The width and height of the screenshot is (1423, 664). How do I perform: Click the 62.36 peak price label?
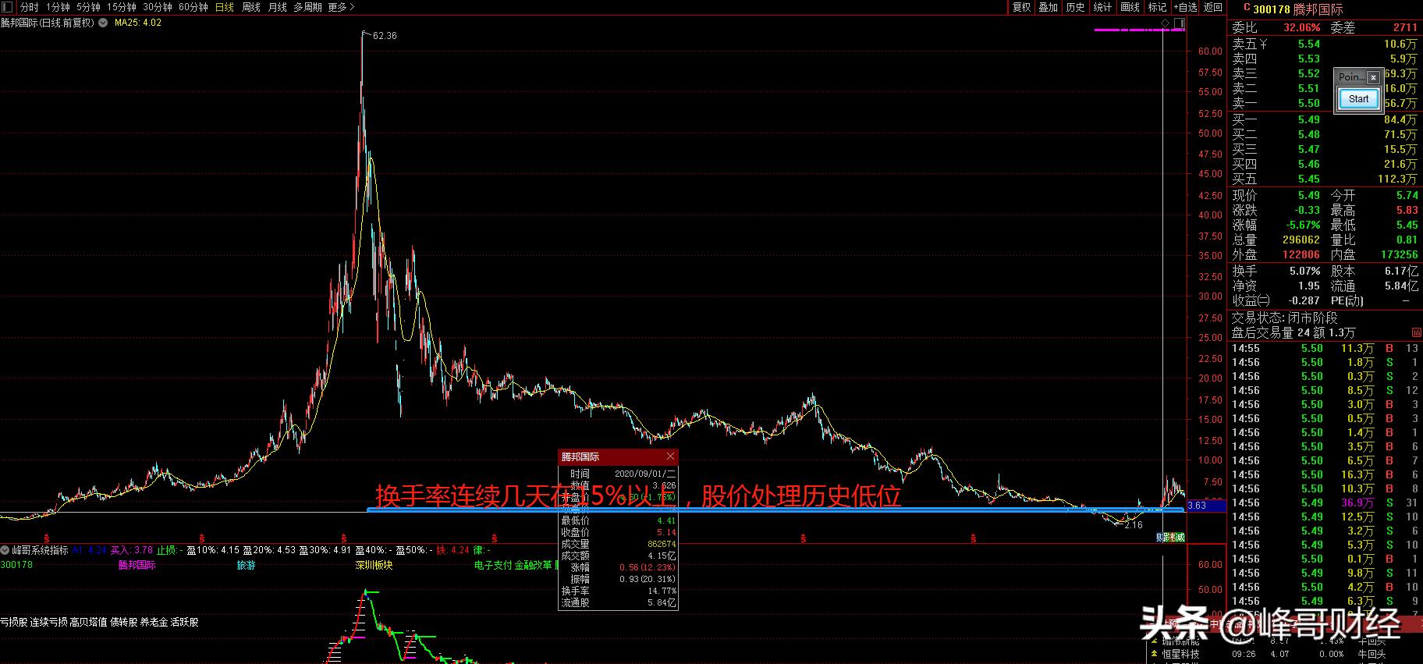pos(385,36)
